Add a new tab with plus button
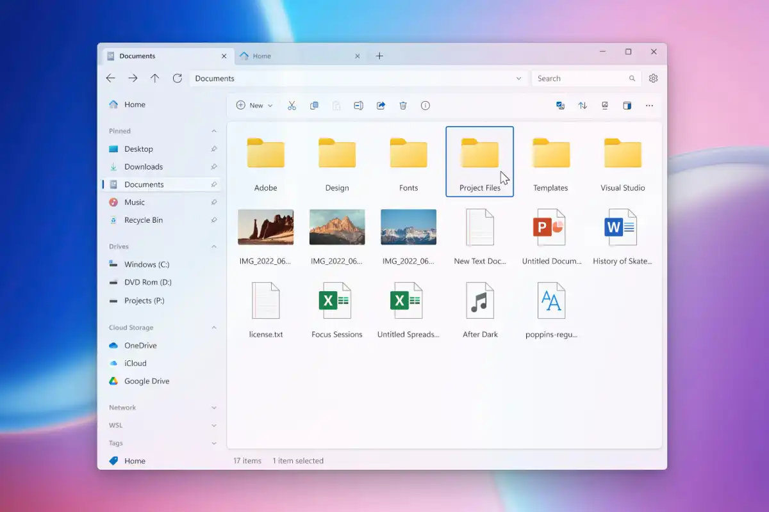Screen dimensions: 769x512 click(x=379, y=56)
